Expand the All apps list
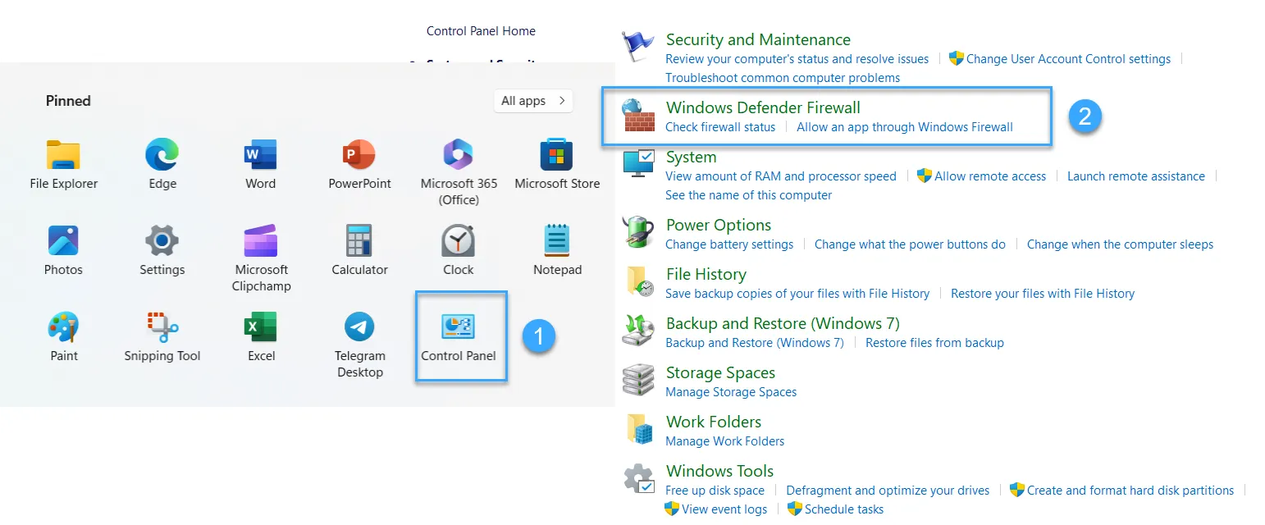This screenshot has height=525, width=1265. (x=532, y=100)
